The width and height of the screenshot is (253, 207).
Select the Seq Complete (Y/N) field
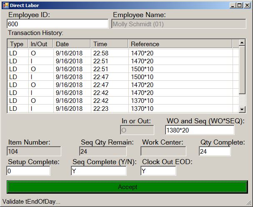98,171
